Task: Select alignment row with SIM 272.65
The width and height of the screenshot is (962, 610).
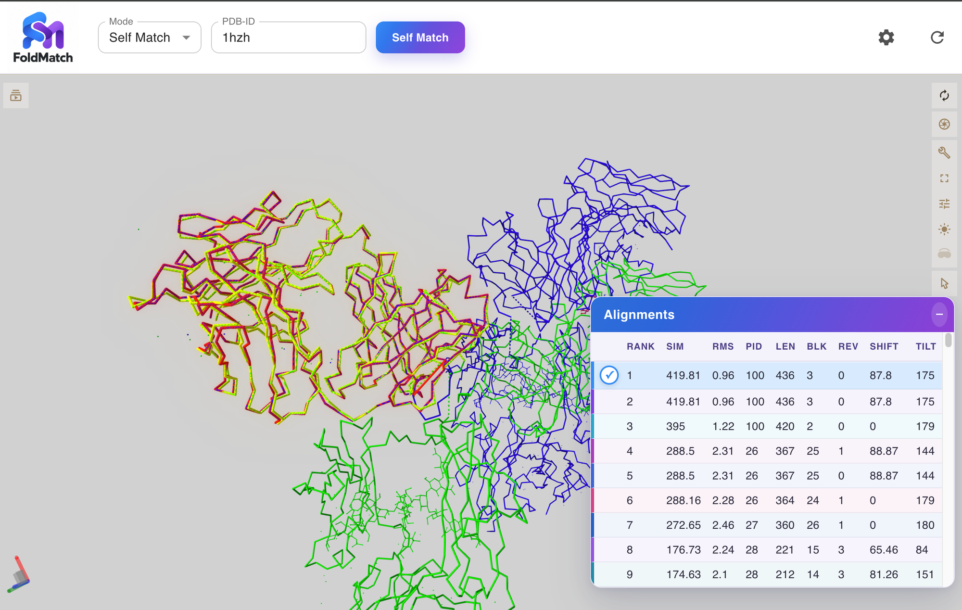Action: click(767, 525)
